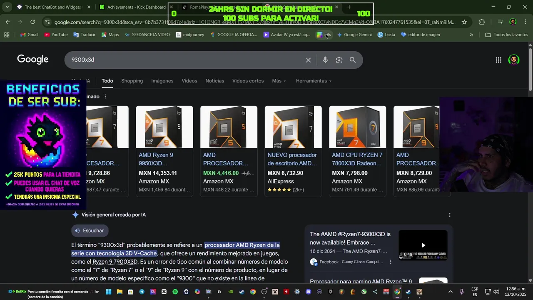The height and width of the screenshot is (300, 533).
Task: Open Microsoft Store from the taskbar
Action: pos(131,292)
